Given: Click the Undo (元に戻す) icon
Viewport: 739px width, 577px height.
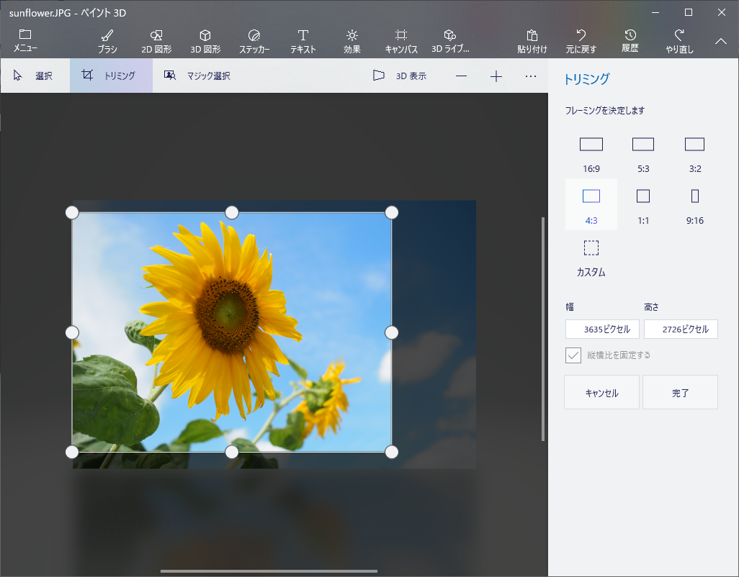Looking at the screenshot, I should 581,41.
